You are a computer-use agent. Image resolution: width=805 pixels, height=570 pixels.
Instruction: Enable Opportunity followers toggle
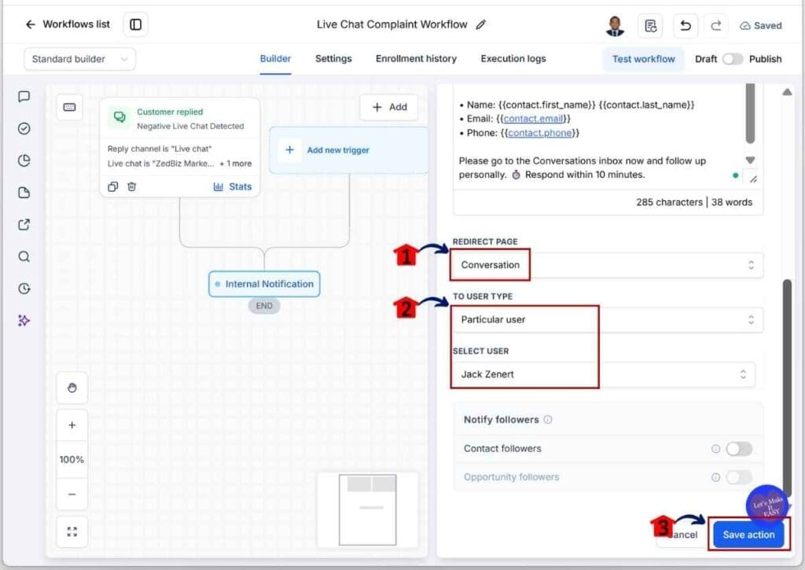coord(739,477)
